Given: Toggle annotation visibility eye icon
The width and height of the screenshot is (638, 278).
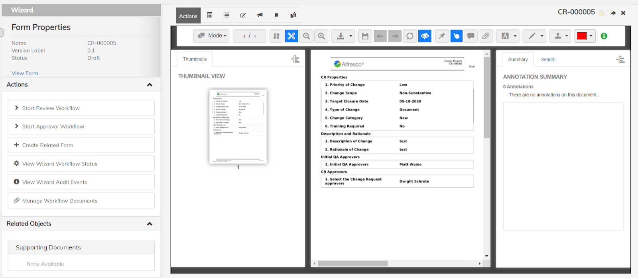Looking at the screenshot, I should tap(425, 36).
